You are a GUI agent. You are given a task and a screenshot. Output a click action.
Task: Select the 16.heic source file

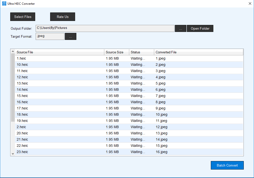[22, 102]
